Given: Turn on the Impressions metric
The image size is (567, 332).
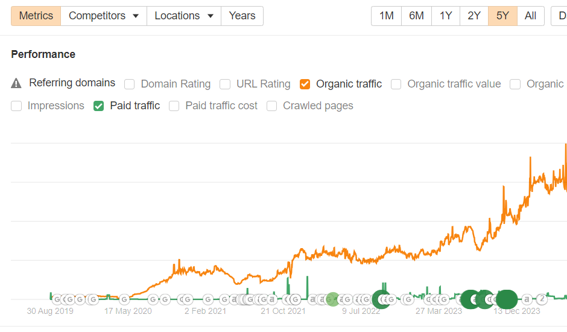Looking at the screenshot, I should pyautogui.click(x=16, y=106).
